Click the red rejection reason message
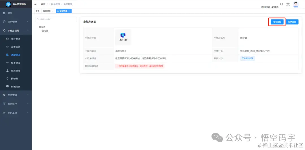 point(140,66)
